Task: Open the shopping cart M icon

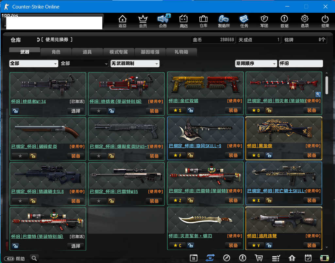Action: point(259,258)
